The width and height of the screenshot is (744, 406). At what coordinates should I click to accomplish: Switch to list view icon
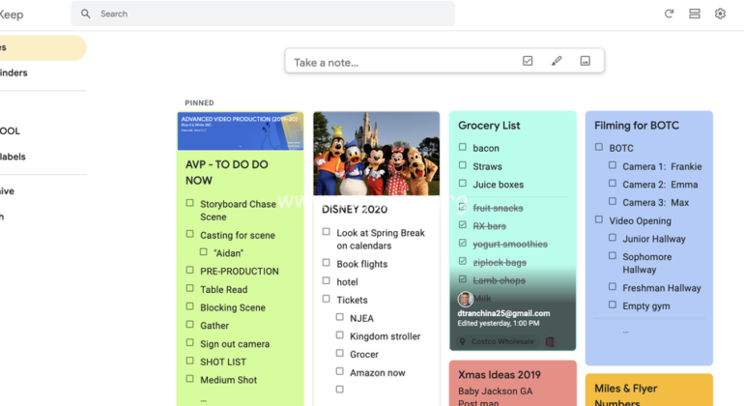tap(695, 14)
